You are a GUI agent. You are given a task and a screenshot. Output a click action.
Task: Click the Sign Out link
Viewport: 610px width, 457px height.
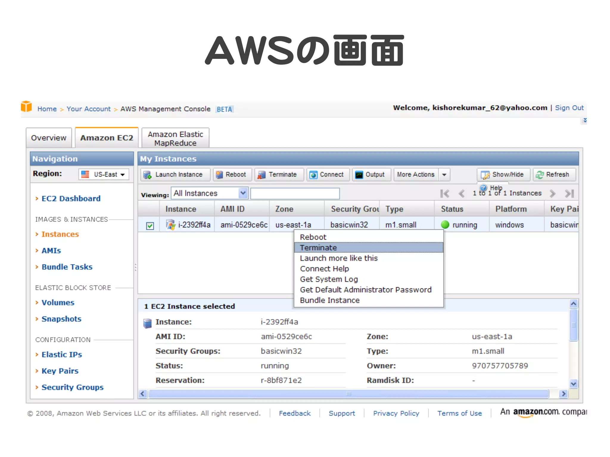(569, 108)
